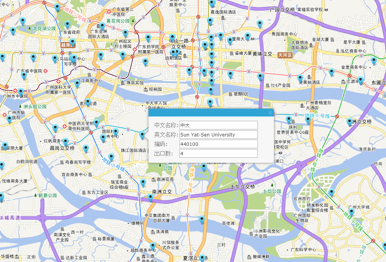Click the marker above 广州市中医院
386x262 pixels.
[21, 92]
